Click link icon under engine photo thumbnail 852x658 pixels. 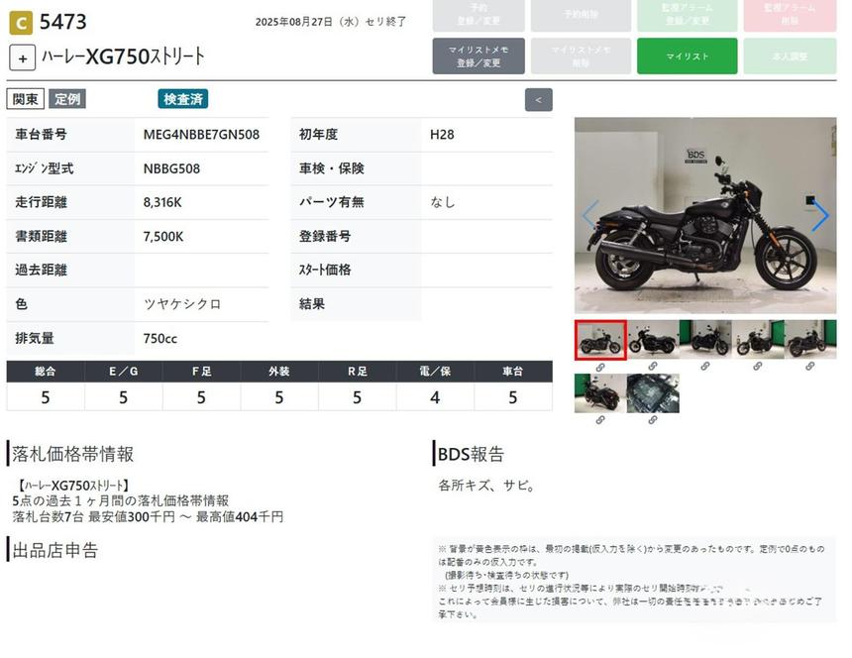click(x=653, y=419)
